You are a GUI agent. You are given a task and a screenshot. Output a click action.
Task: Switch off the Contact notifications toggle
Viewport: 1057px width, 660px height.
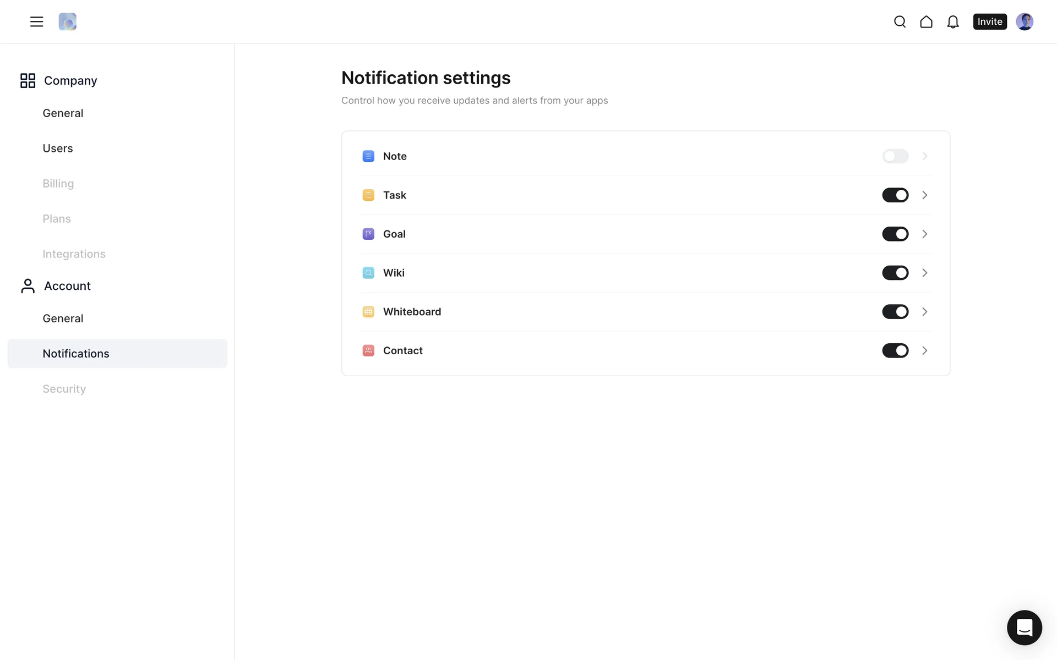pyautogui.click(x=895, y=350)
